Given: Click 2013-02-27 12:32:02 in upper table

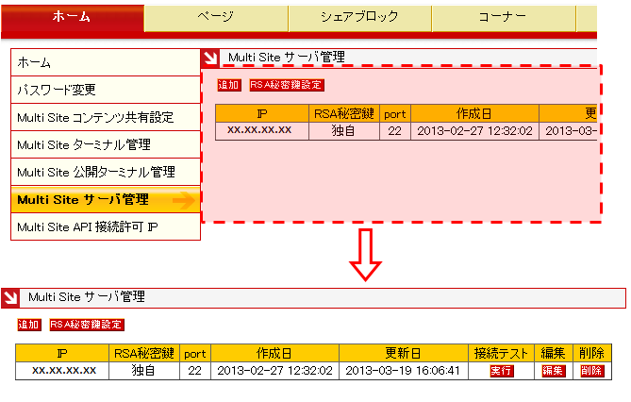Looking at the screenshot, I should [x=474, y=131].
